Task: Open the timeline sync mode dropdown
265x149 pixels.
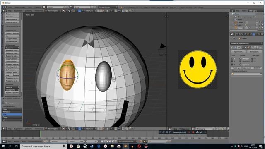Action: [x=128, y=142]
